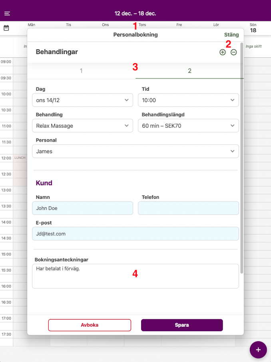Click the Stäng close link
Screen dimensions: 271x362
tap(231, 35)
